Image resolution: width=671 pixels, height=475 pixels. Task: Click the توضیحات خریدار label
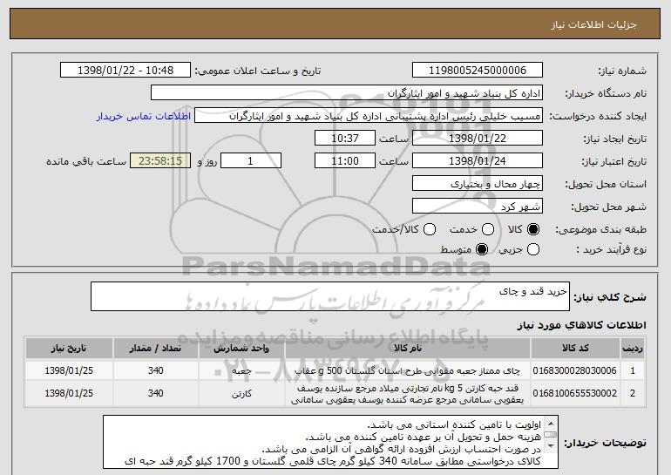(605, 443)
